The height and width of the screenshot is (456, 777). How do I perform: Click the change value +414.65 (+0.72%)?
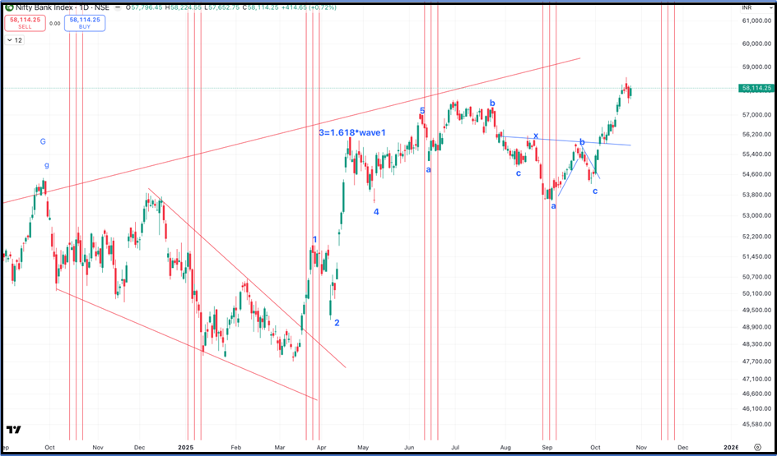tap(308, 8)
